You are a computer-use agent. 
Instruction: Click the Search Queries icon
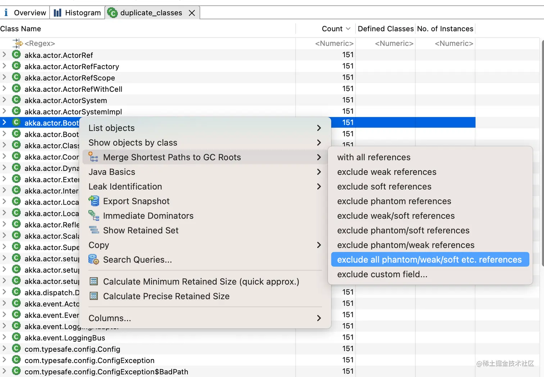(94, 260)
